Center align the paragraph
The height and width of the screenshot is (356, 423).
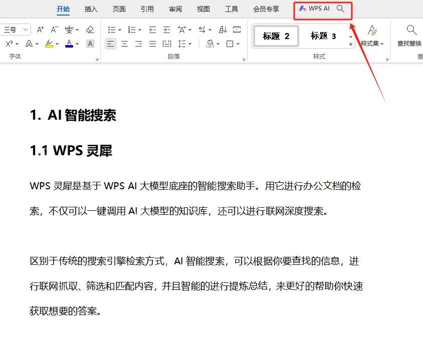[125, 44]
